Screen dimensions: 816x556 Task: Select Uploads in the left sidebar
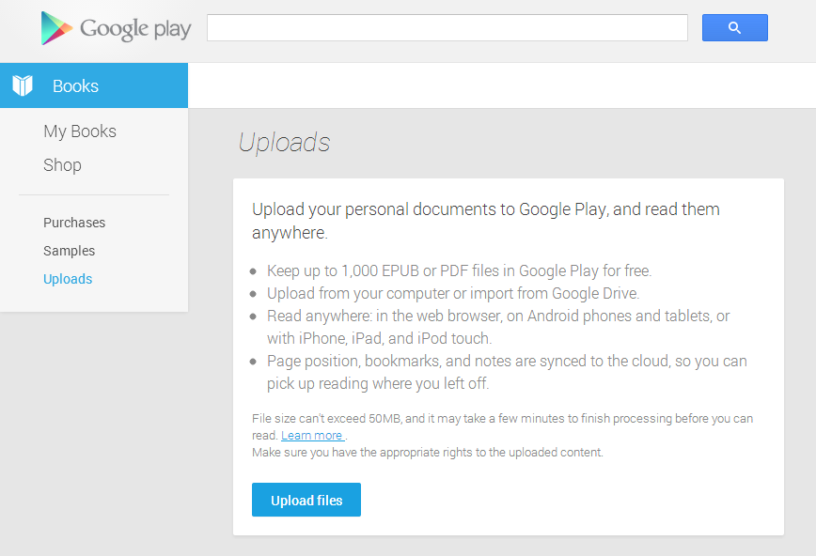(67, 278)
